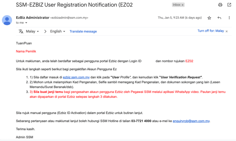Remove the Inbox label
The image size is (236, 141).
[x=183, y=5]
